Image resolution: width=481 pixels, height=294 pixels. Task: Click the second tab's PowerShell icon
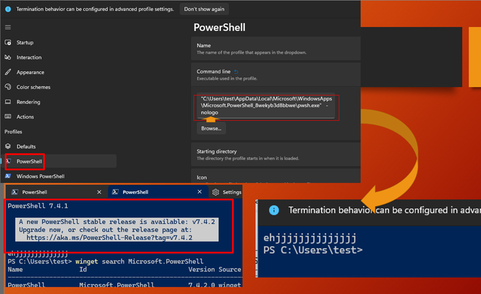(115, 192)
